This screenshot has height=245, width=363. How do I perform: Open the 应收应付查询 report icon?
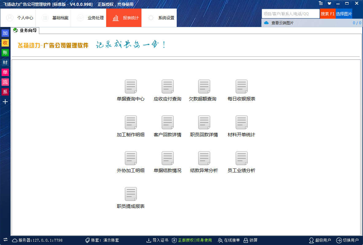coord(168,87)
